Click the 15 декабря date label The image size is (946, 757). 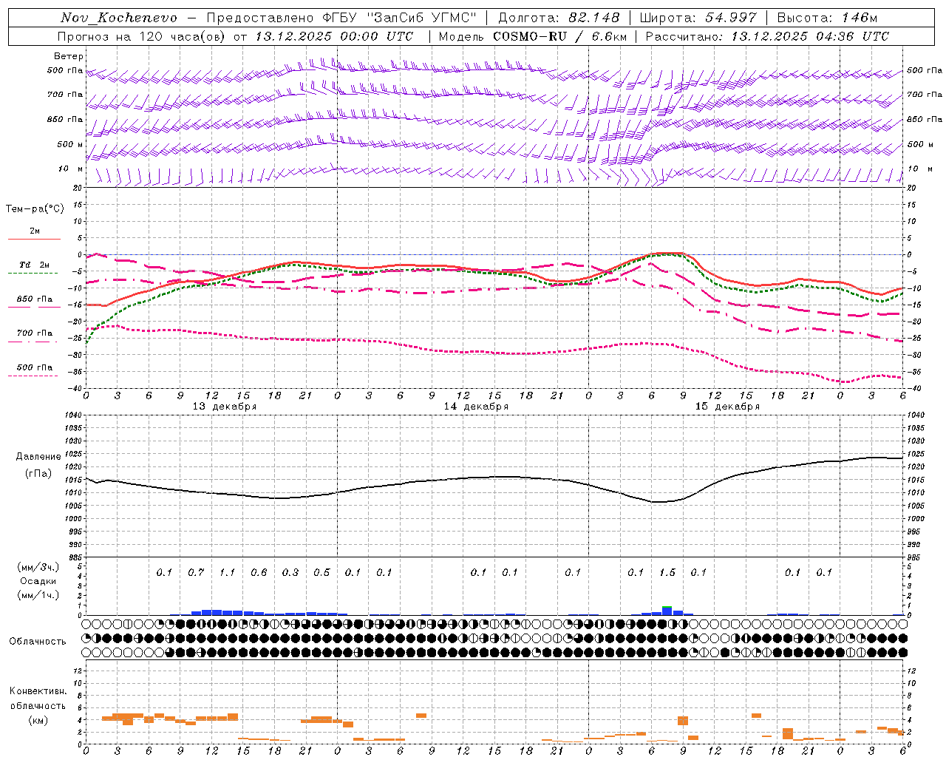click(727, 407)
